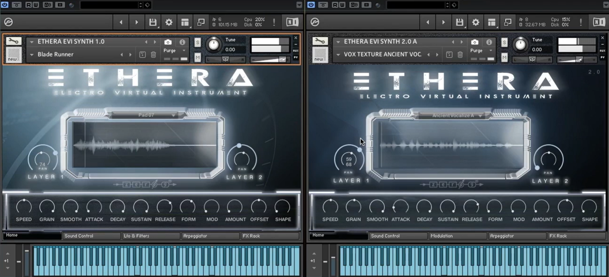Expand VOX TEXTURE ANCIENT VOC snapshot dropdown
This screenshot has height=277, width=609.
338,55
